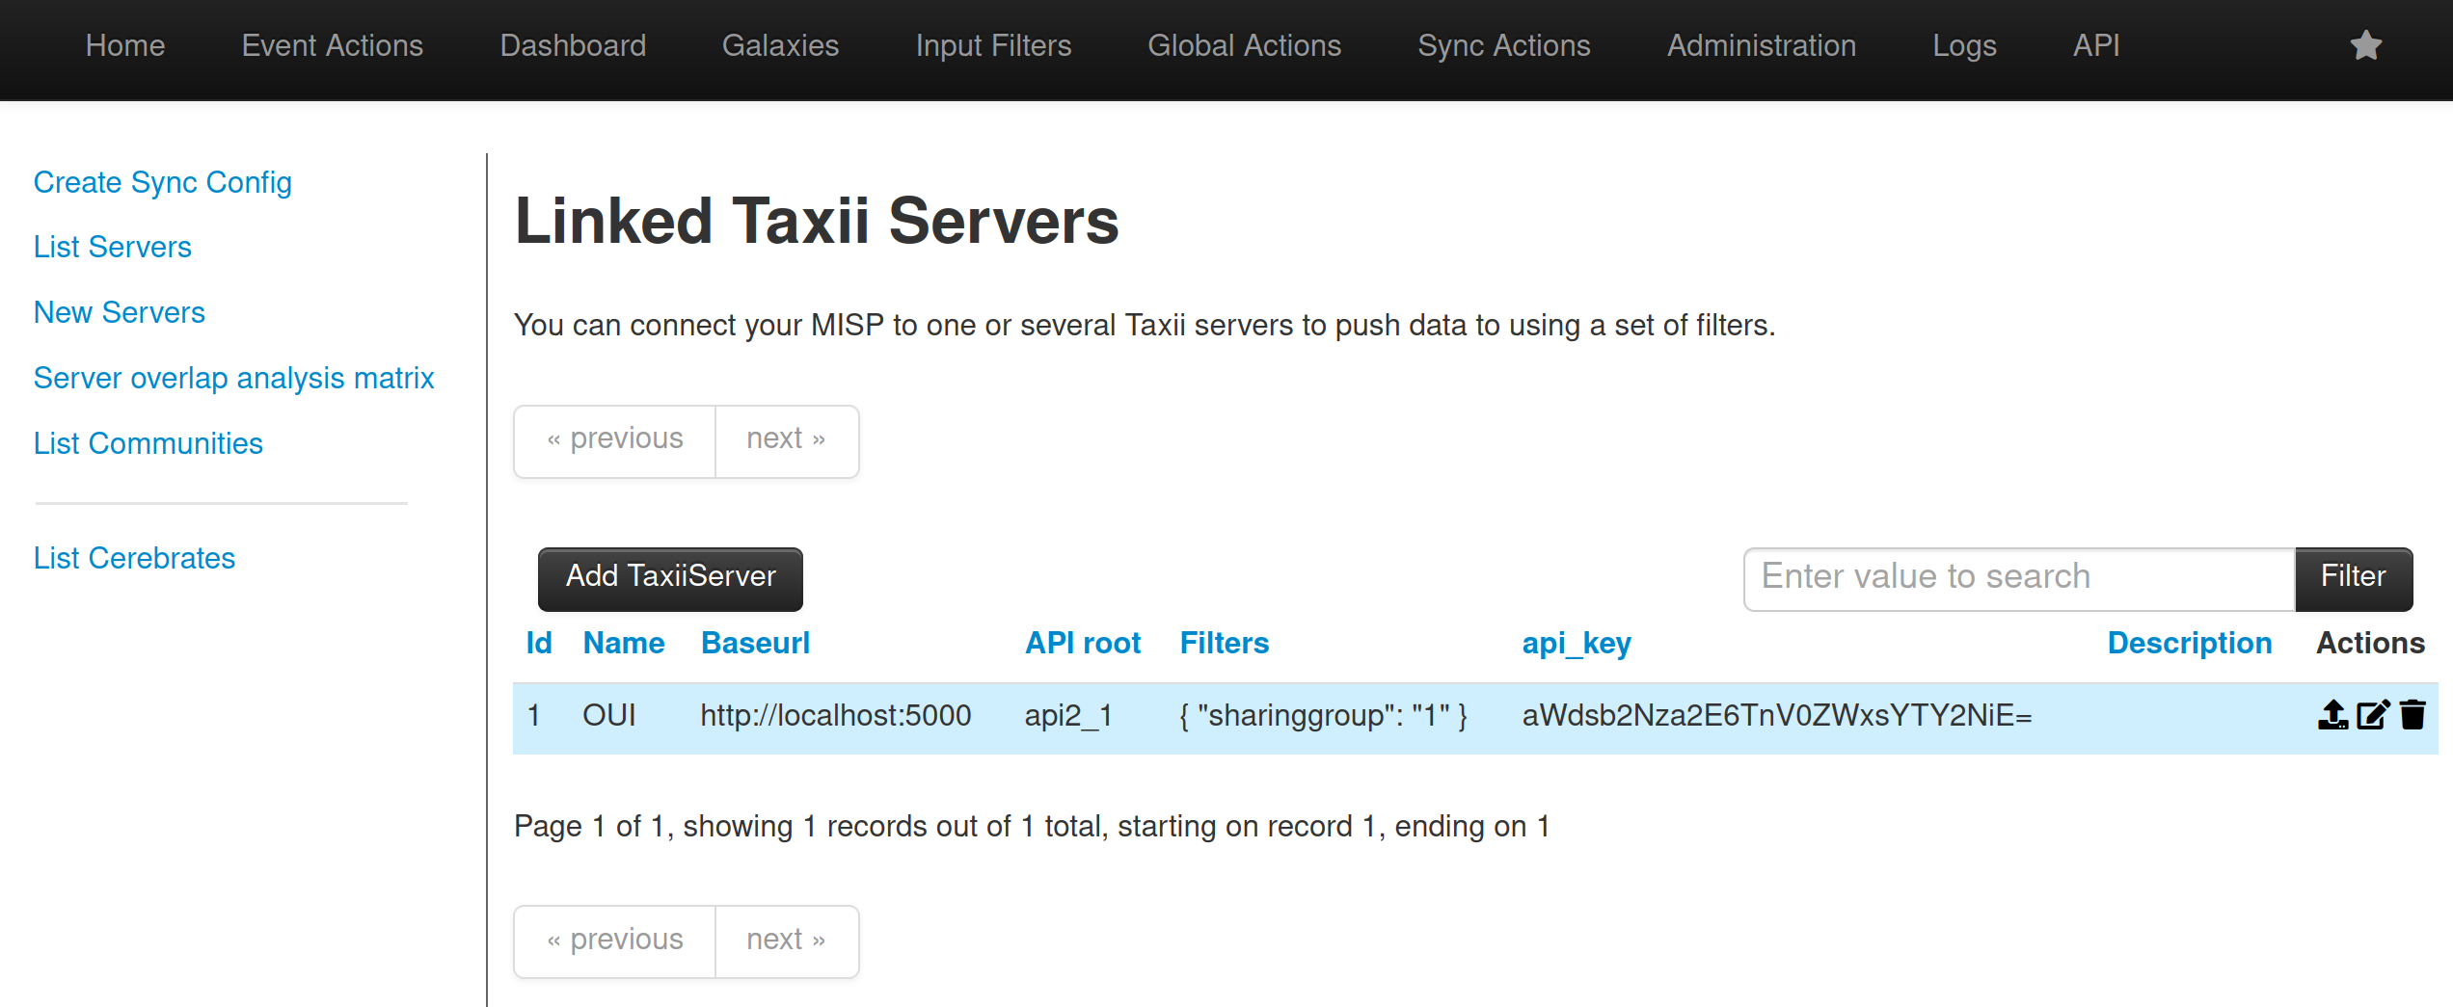2453x1007 pixels.
Task: Navigate to List Cerebrates
Action: click(134, 558)
